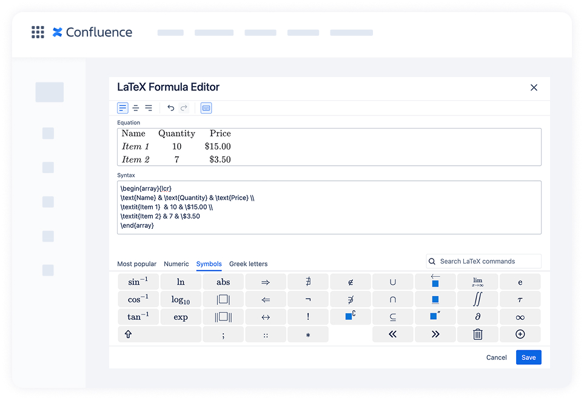The image size is (584, 400).
Task: Click inside the Syntax text area
Action: click(329, 207)
